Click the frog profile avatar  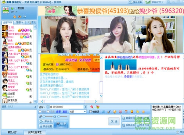coord(6,10)
